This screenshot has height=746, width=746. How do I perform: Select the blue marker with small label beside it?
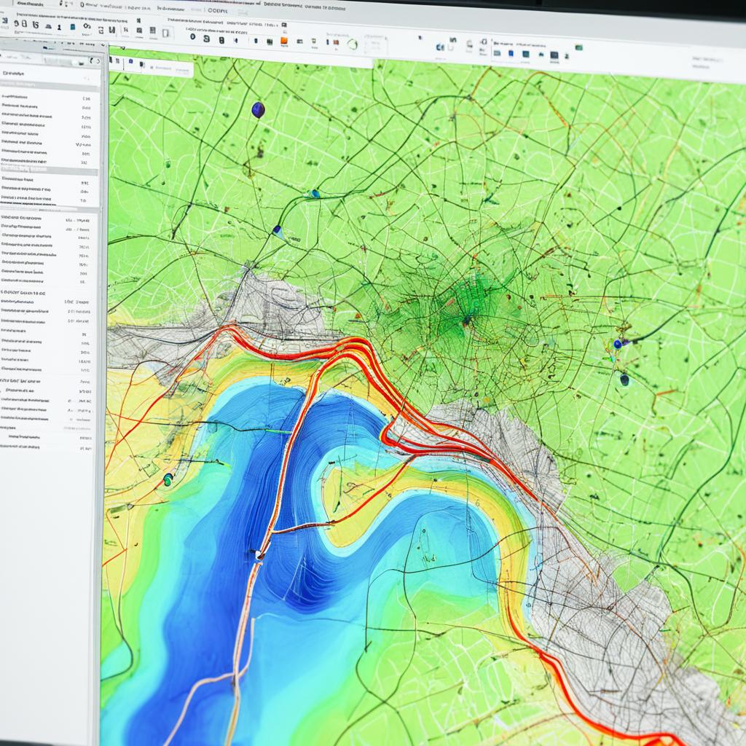tap(278, 231)
